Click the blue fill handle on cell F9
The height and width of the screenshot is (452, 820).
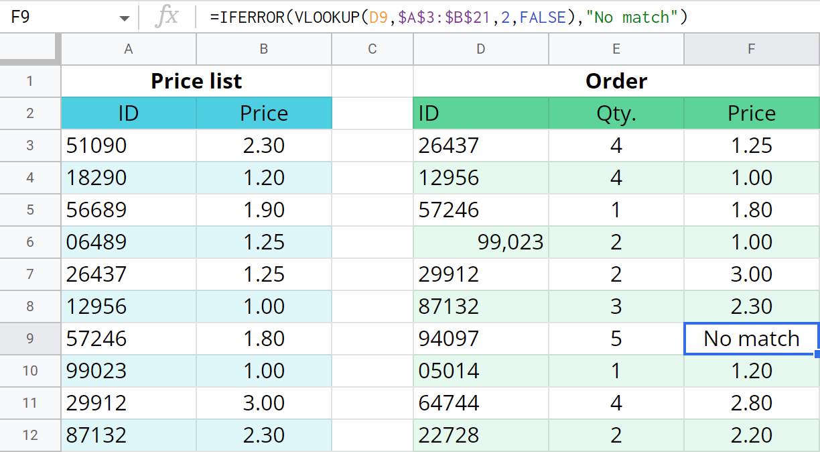point(817,354)
